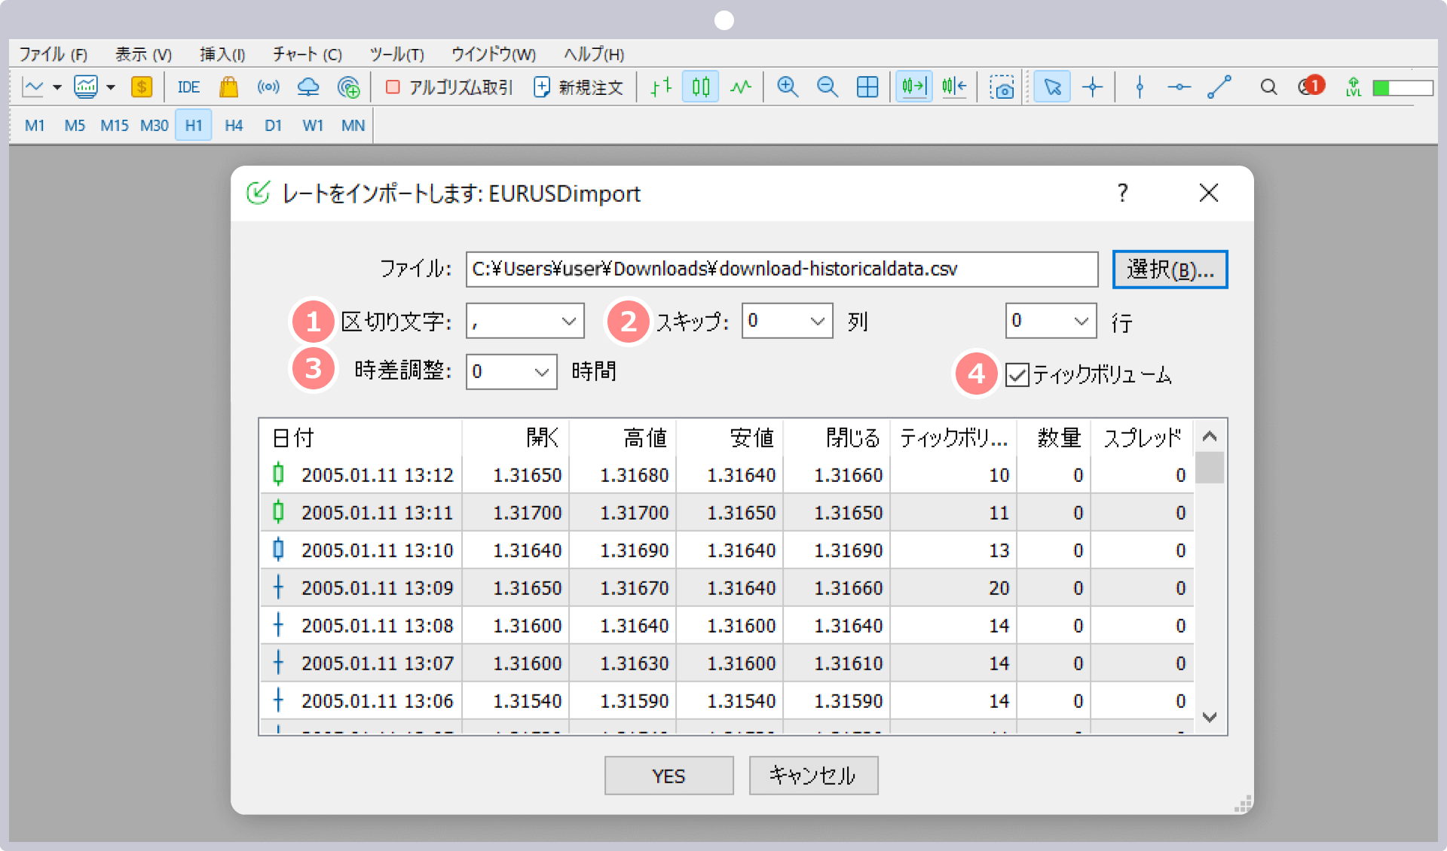Screen dimensions: 1447x851
Task: Click the 高値 column header
Action: (x=623, y=438)
